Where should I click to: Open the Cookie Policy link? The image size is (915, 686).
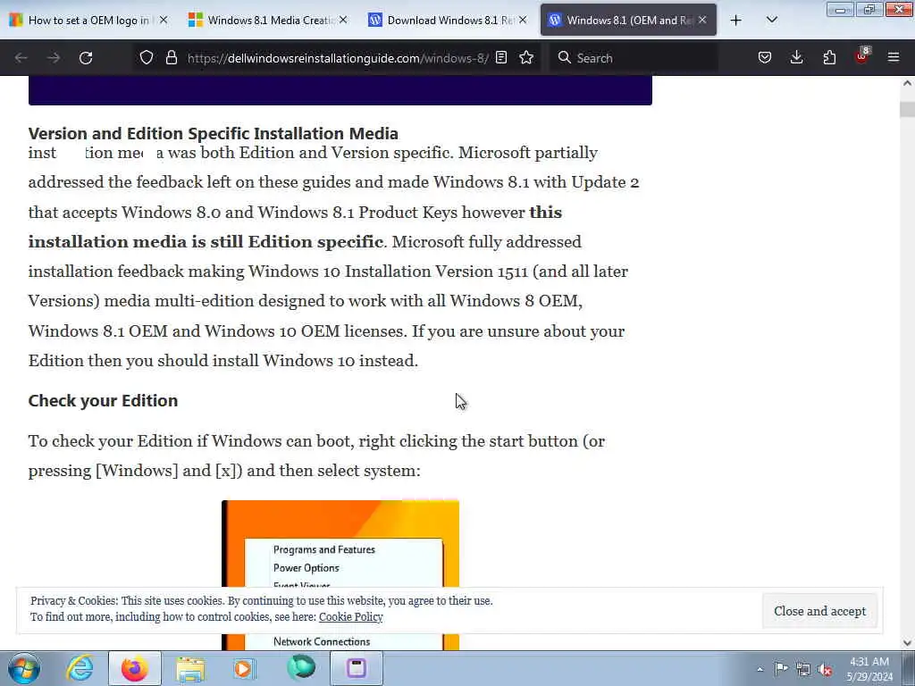pyautogui.click(x=350, y=616)
